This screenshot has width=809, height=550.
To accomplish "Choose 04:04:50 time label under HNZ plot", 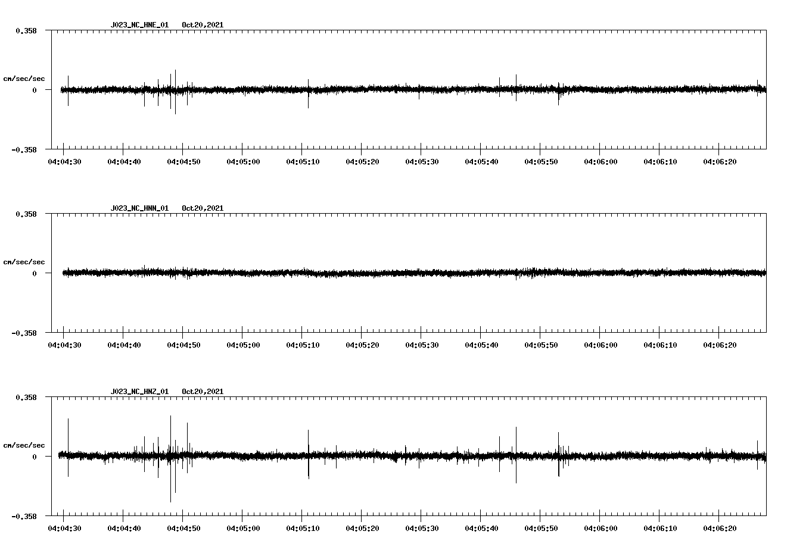I will (x=183, y=529).
